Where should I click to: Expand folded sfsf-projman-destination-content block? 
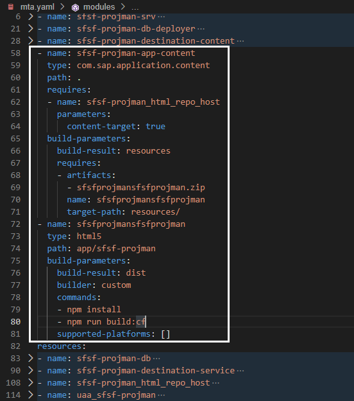[x=31, y=41]
